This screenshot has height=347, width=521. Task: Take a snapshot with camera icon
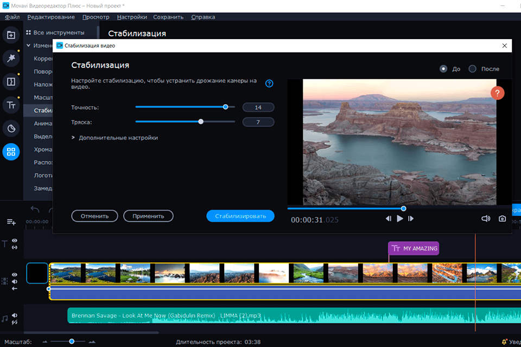pyautogui.click(x=502, y=219)
